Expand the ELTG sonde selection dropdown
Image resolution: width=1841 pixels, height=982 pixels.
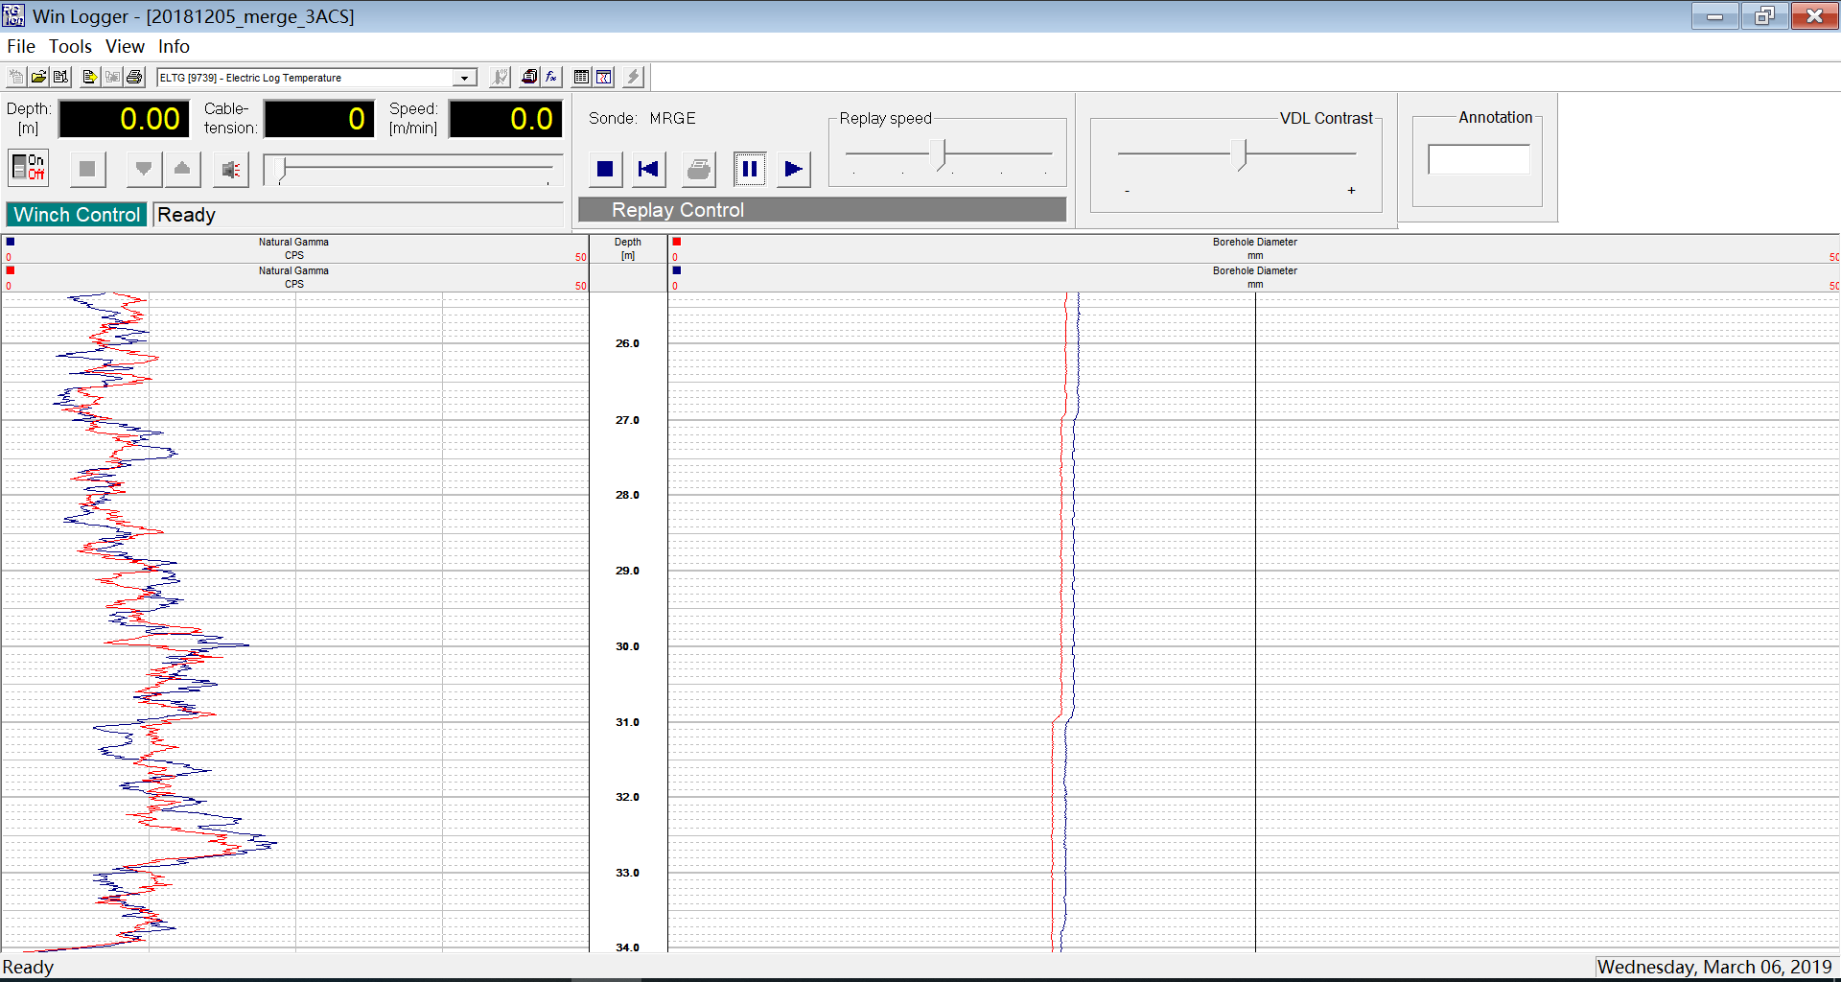click(464, 78)
